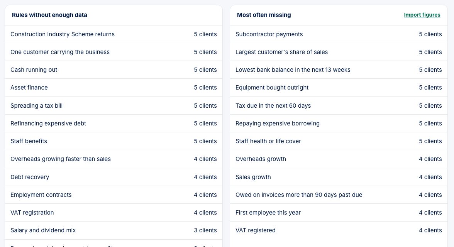Click the 3 clients count for Salary and dividend mix

[x=205, y=230]
